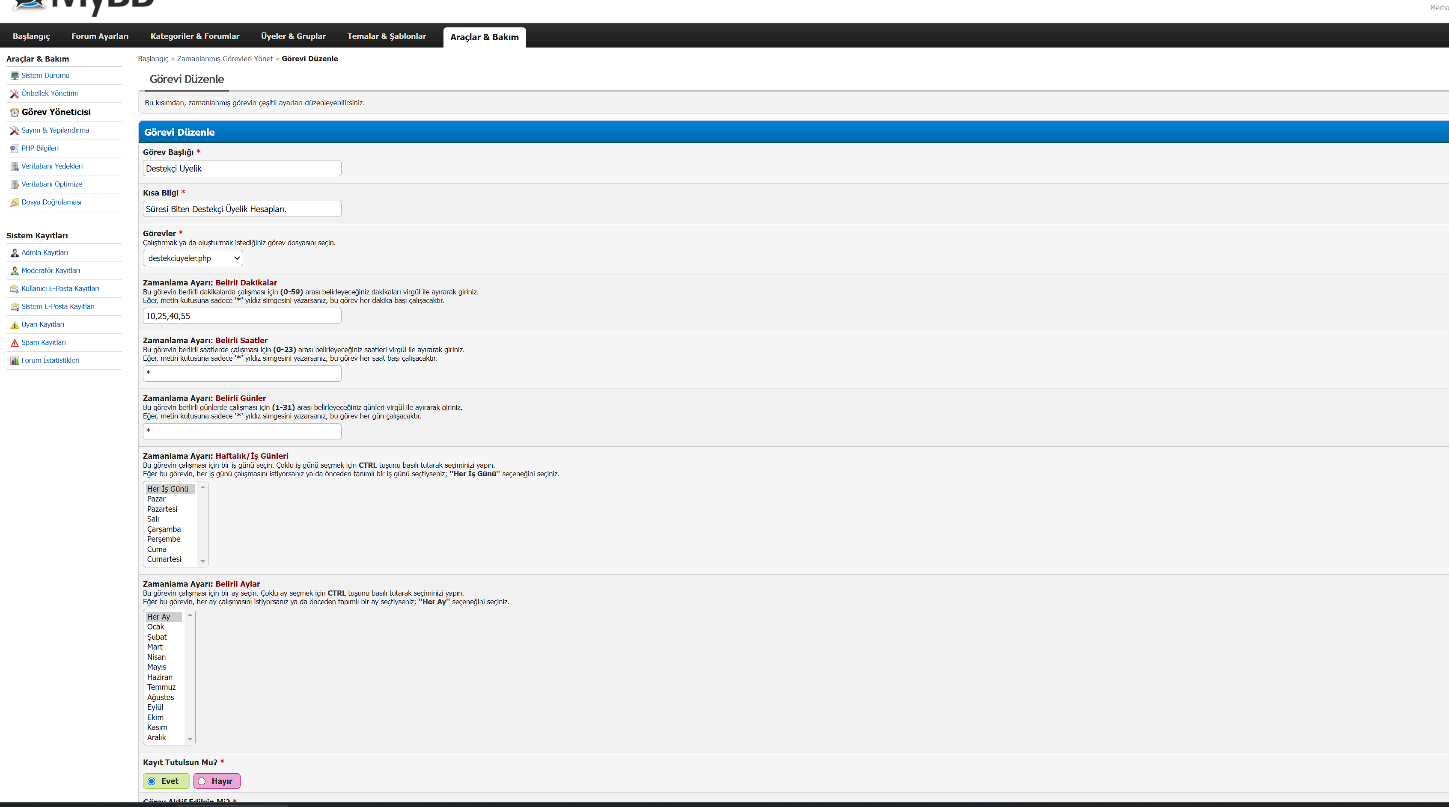Click the Admin Kayıtları user icon

point(15,253)
